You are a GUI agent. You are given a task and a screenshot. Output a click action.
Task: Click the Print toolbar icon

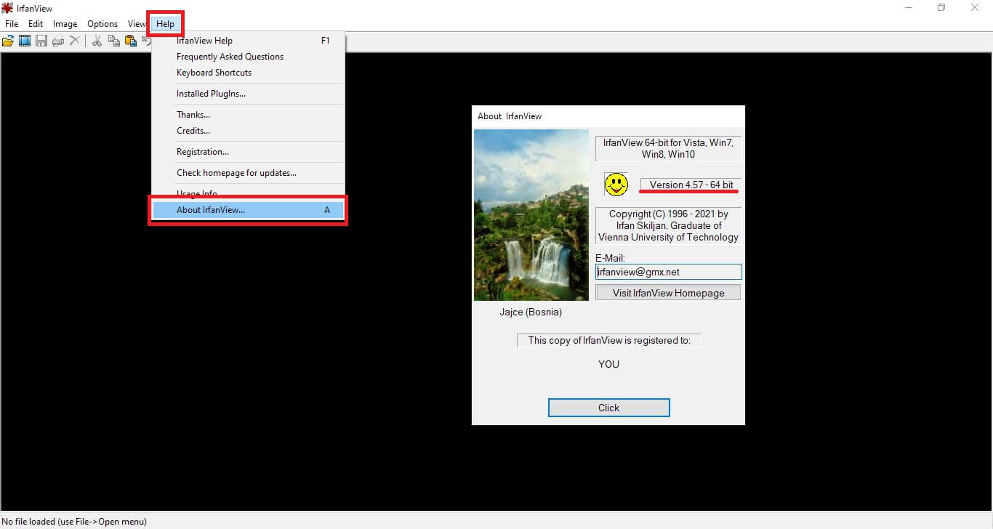pyautogui.click(x=58, y=41)
